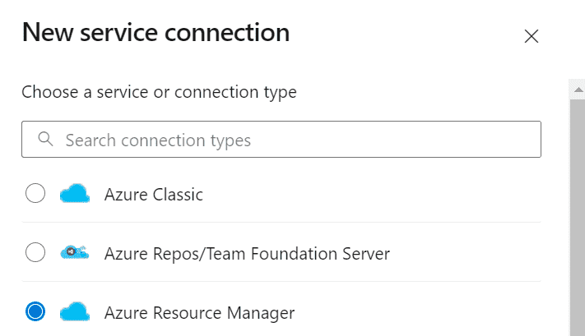
Task: Click the Azure Resource Manager cloud icon
Action: tap(75, 312)
